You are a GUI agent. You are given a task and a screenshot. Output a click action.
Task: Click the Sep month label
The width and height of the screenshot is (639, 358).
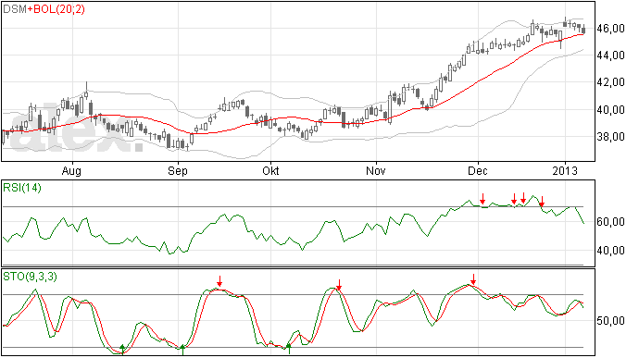point(178,171)
